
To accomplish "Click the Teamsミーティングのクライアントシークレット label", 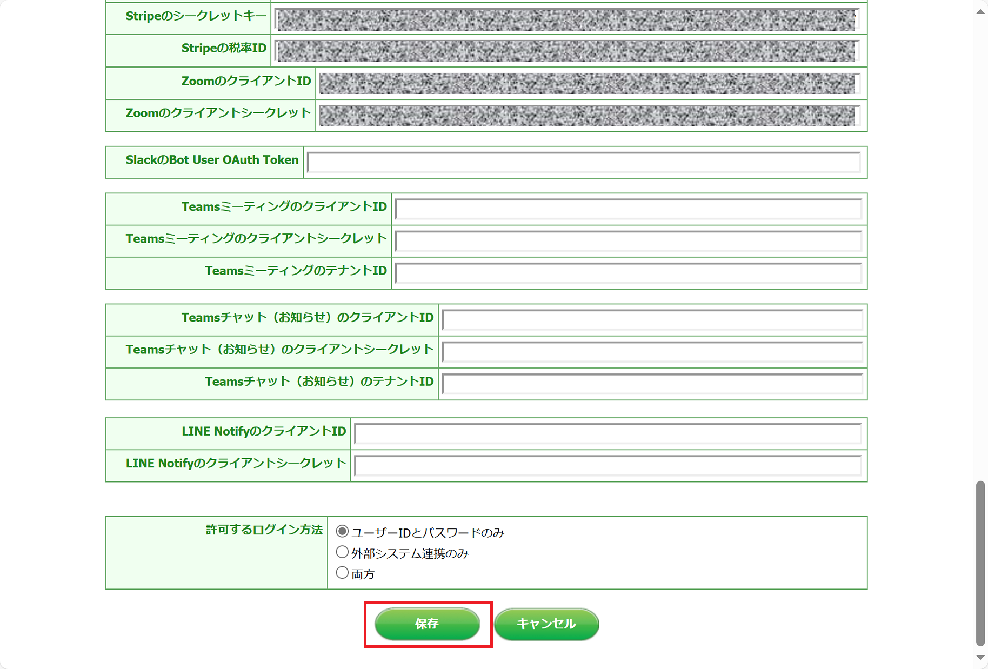I will [x=256, y=238].
